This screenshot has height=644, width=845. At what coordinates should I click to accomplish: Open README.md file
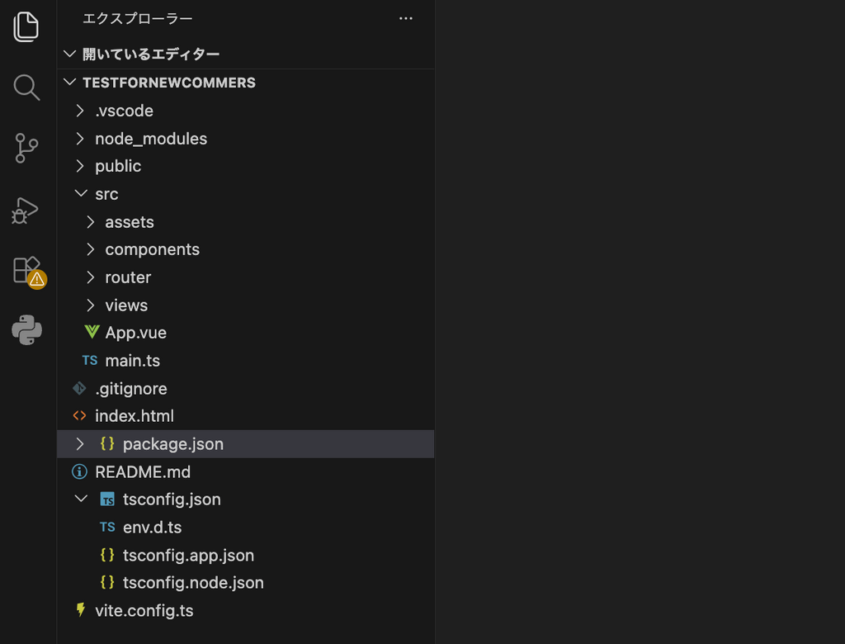tap(142, 472)
